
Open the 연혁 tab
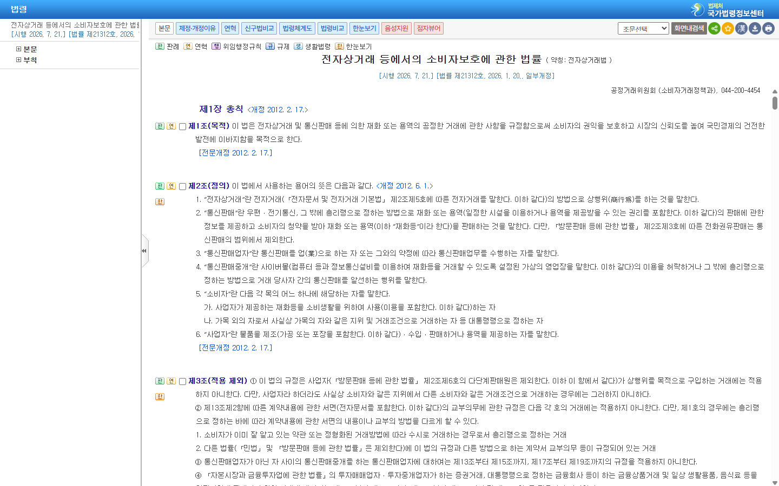pos(230,28)
